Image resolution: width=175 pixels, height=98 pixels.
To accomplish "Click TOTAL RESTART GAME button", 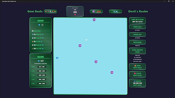I will pyautogui.click(x=137, y=51).
